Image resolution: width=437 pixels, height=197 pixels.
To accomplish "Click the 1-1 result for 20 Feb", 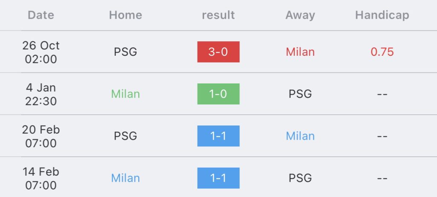I will point(218,136).
